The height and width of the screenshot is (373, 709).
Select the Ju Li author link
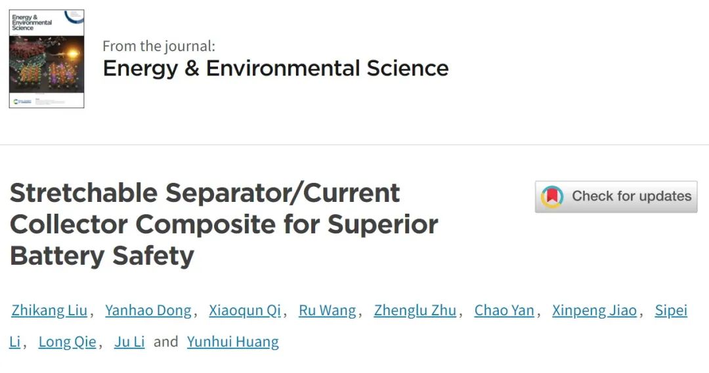129,342
